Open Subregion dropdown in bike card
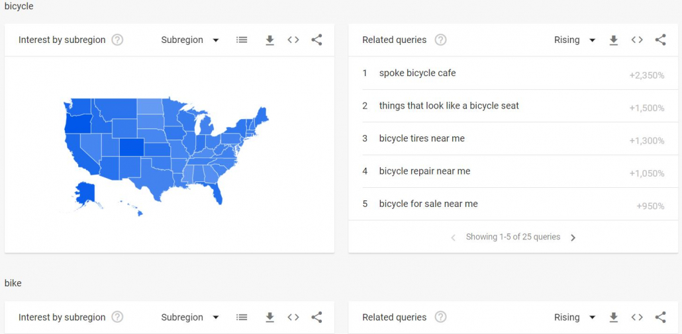682x334 pixels. pos(190,317)
